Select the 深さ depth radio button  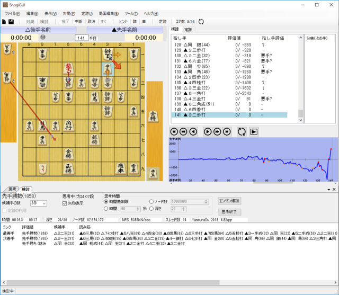pos(151,209)
